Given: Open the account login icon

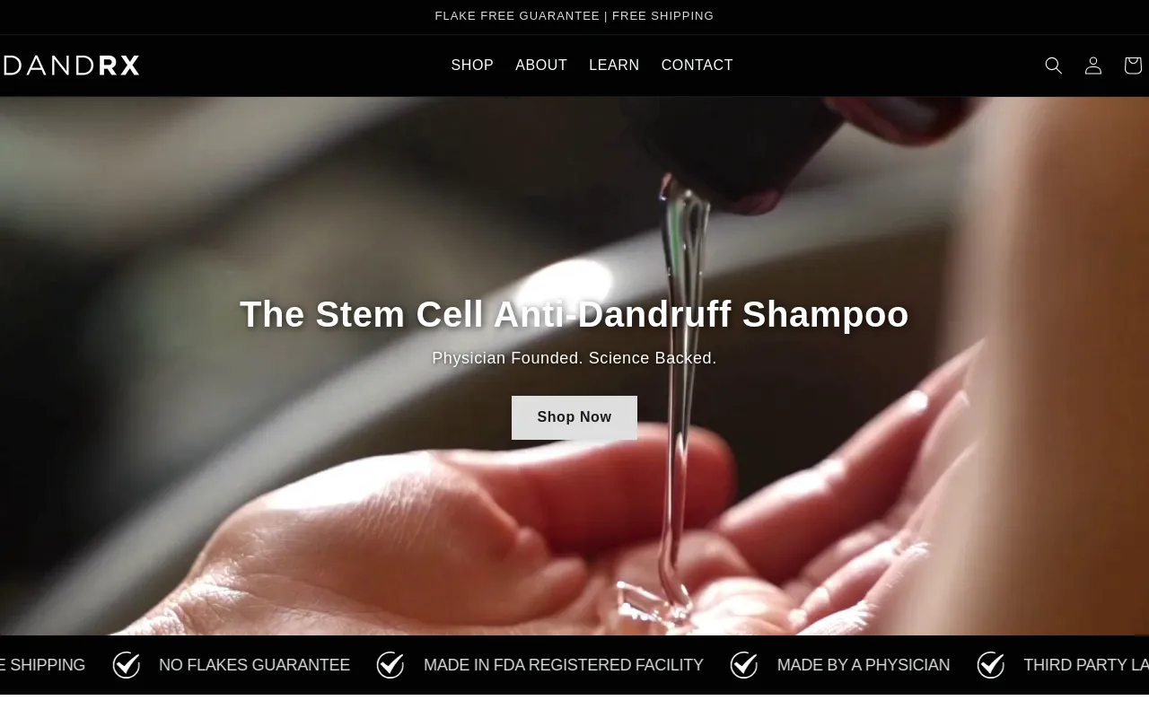Looking at the screenshot, I should click(x=1093, y=66).
